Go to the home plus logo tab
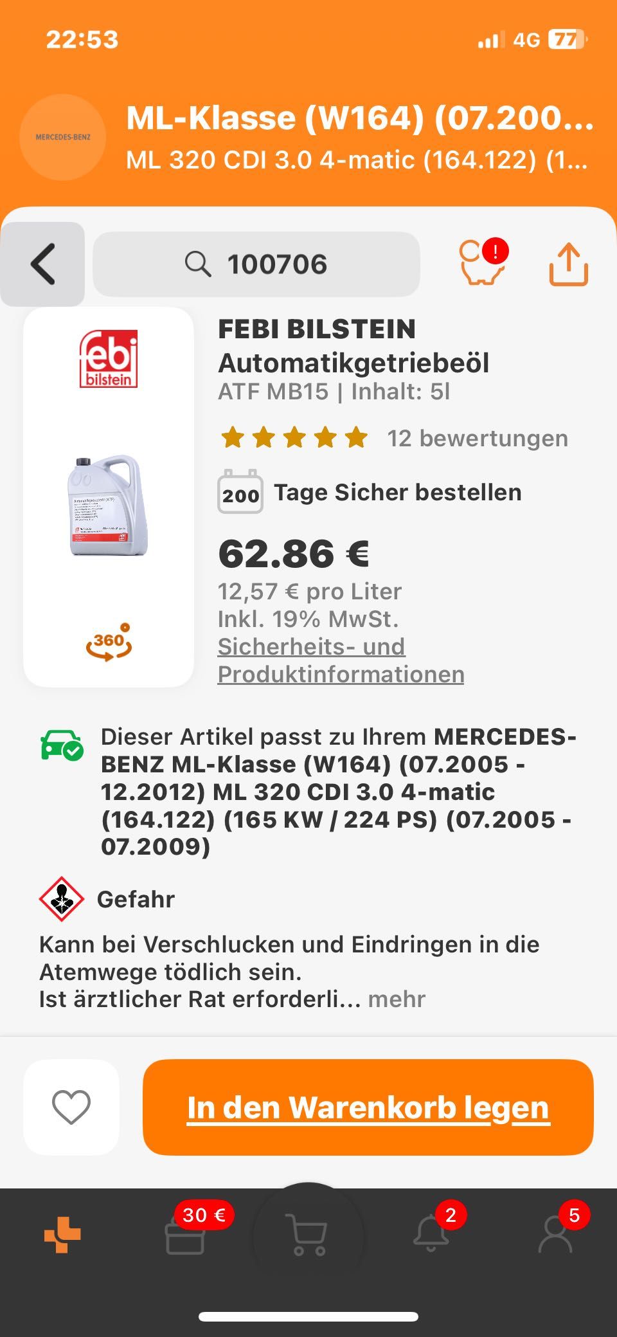Image resolution: width=617 pixels, height=1337 pixels. coord(62,1235)
